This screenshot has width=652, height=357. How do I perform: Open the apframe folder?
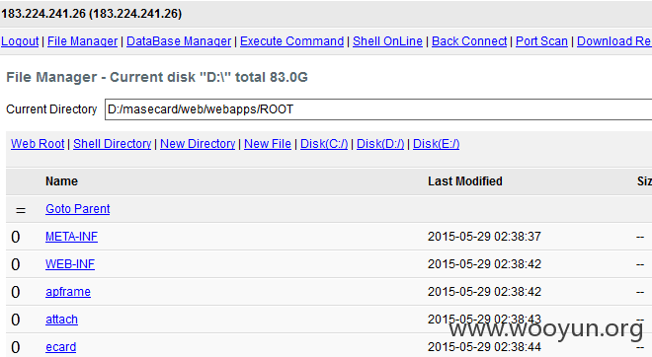click(68, 292)
